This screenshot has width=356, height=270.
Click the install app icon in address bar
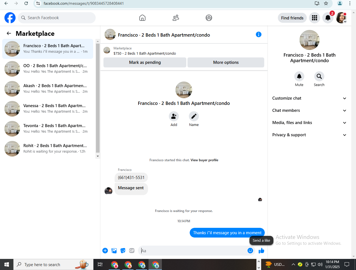(317, 3)
